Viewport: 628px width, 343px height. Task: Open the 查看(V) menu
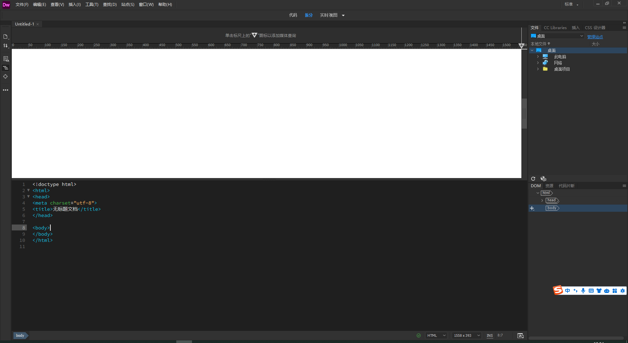click(x=57, y=5)
